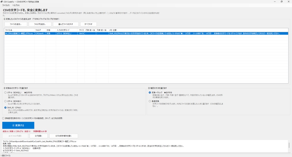The width and height of the screenshot is (292, 157).
Task: Click the 1 個のファイル status bar text
Action: pyautogui.click(x=6, y=156)
